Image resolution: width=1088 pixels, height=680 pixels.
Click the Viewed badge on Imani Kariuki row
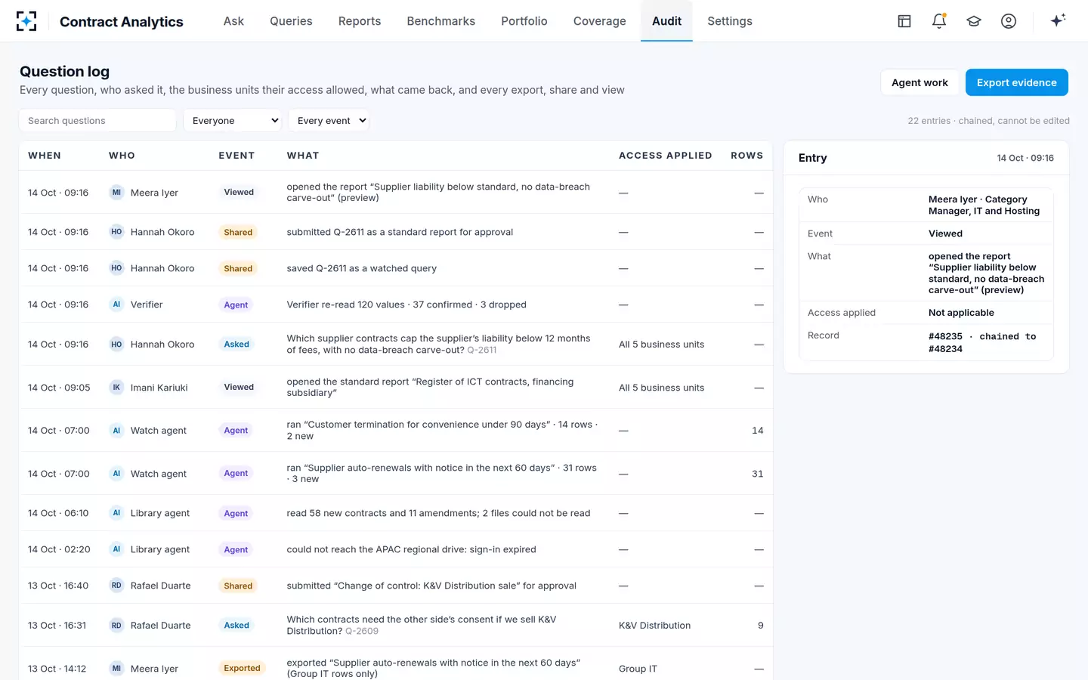(239, 387)
